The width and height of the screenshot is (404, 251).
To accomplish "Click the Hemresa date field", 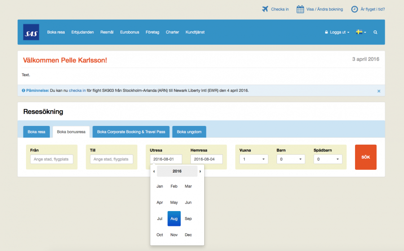I will click(206, 159).
